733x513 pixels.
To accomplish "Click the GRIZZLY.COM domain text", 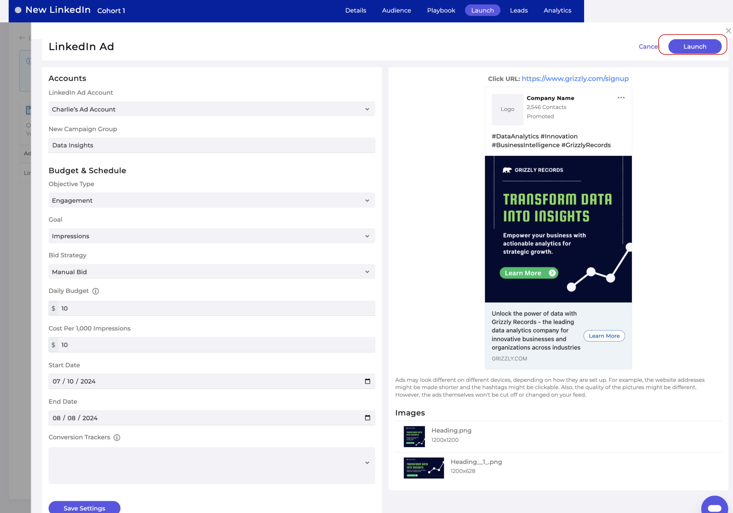I will (509, 359).
